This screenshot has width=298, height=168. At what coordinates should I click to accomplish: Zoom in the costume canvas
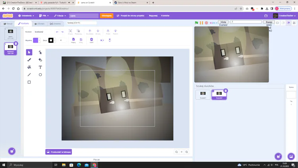(x=187, y=152)
